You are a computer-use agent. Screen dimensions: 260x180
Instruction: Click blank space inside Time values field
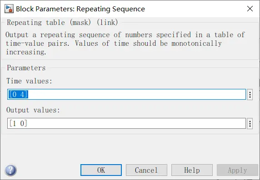coord(136,94)
